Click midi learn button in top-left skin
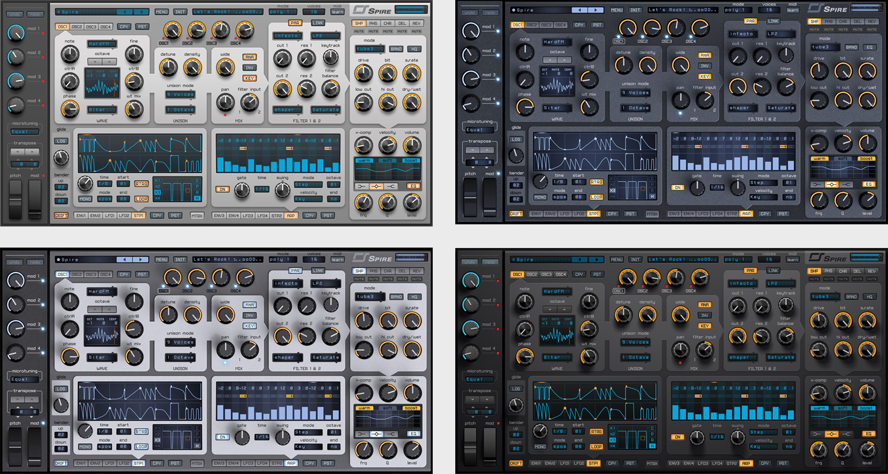Screen dimensions: 888x474 pyautogui.click(x=337, y=12)
